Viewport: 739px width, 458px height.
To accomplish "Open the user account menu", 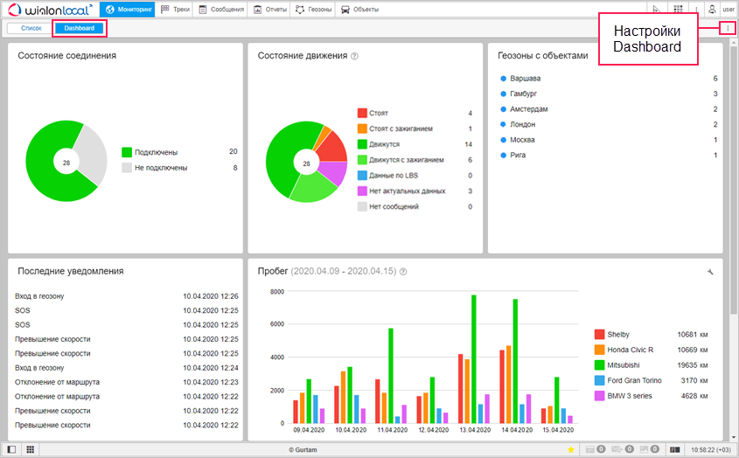I will (722, 10).
